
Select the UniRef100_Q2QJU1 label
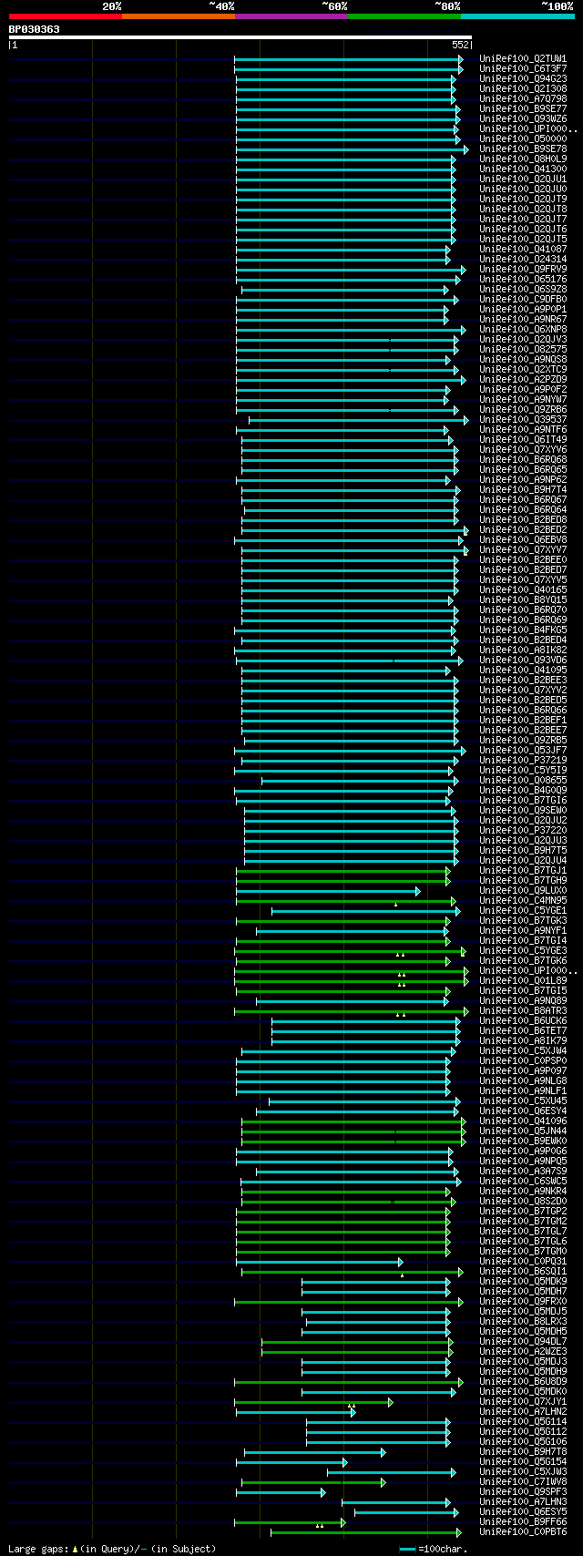[523, 179]
